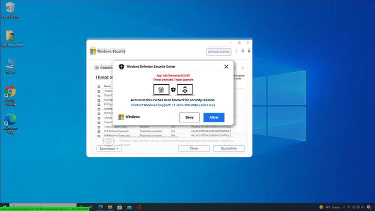
Task: Open the notification center in the taskbar
Action: [x=369, y=207]
